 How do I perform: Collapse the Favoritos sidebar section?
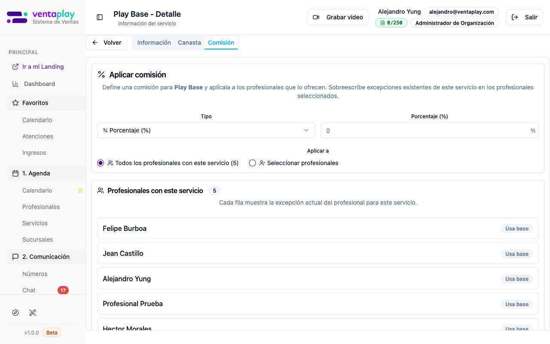46,103
